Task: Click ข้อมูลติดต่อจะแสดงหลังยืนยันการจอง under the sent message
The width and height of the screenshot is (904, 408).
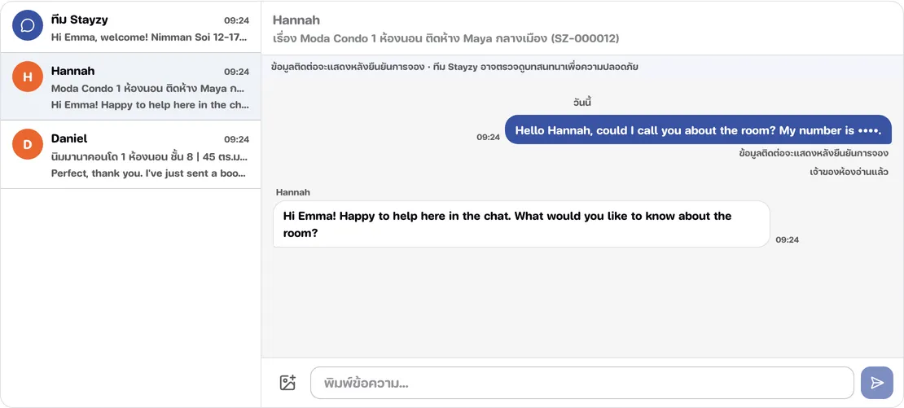Action: (x=814, y=154)
